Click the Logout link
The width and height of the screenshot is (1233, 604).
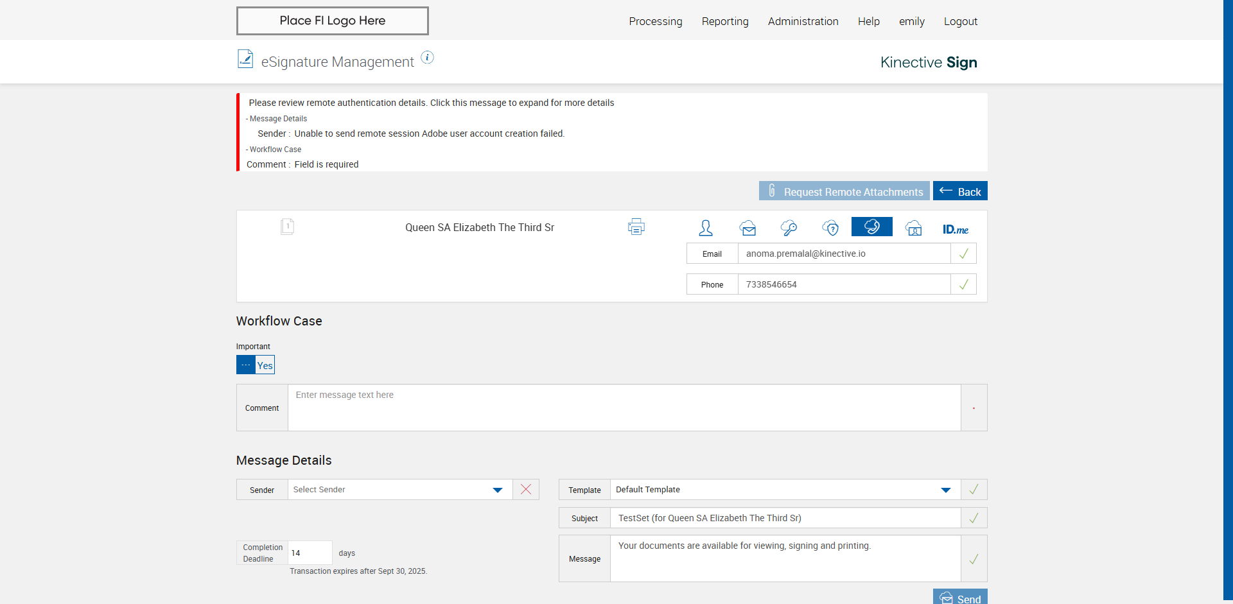[x=960, y=21]
